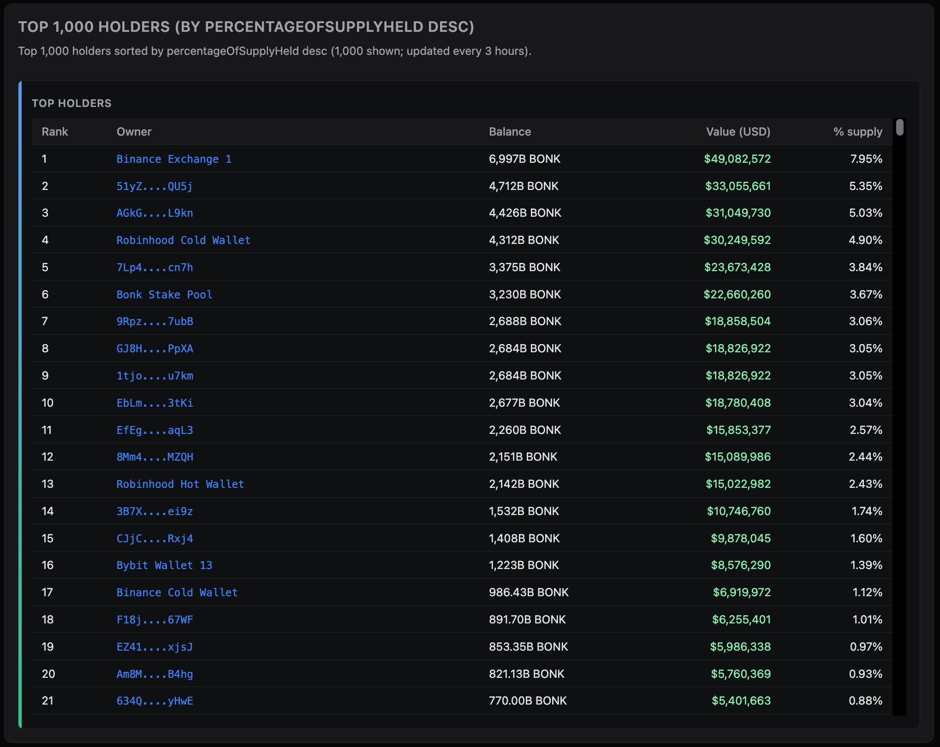The width and height of the screenshot is (940, 747).
Task: Select the $33,055,661 value cell
Action: tap(738, 186)
